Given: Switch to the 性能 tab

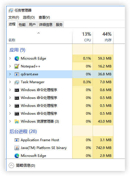Looking at the screenshot, I should tap(22, 24).
